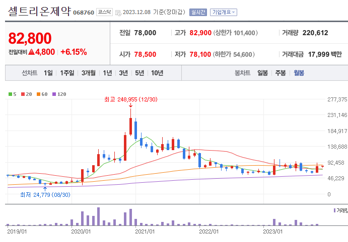The image size is (348, 242).
Task: Click the 2023/01 axis label
Action: 272,231
